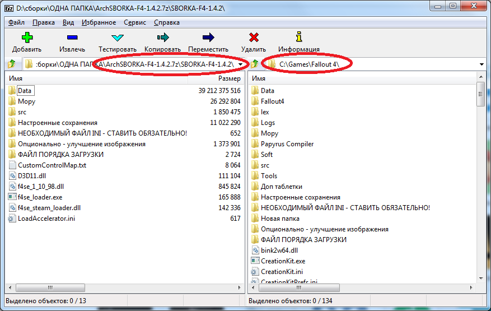Expand the right panel path dropdown
The height and width of the screenshot is (311, 491).
pyautogui.click(x=482, y=64)
